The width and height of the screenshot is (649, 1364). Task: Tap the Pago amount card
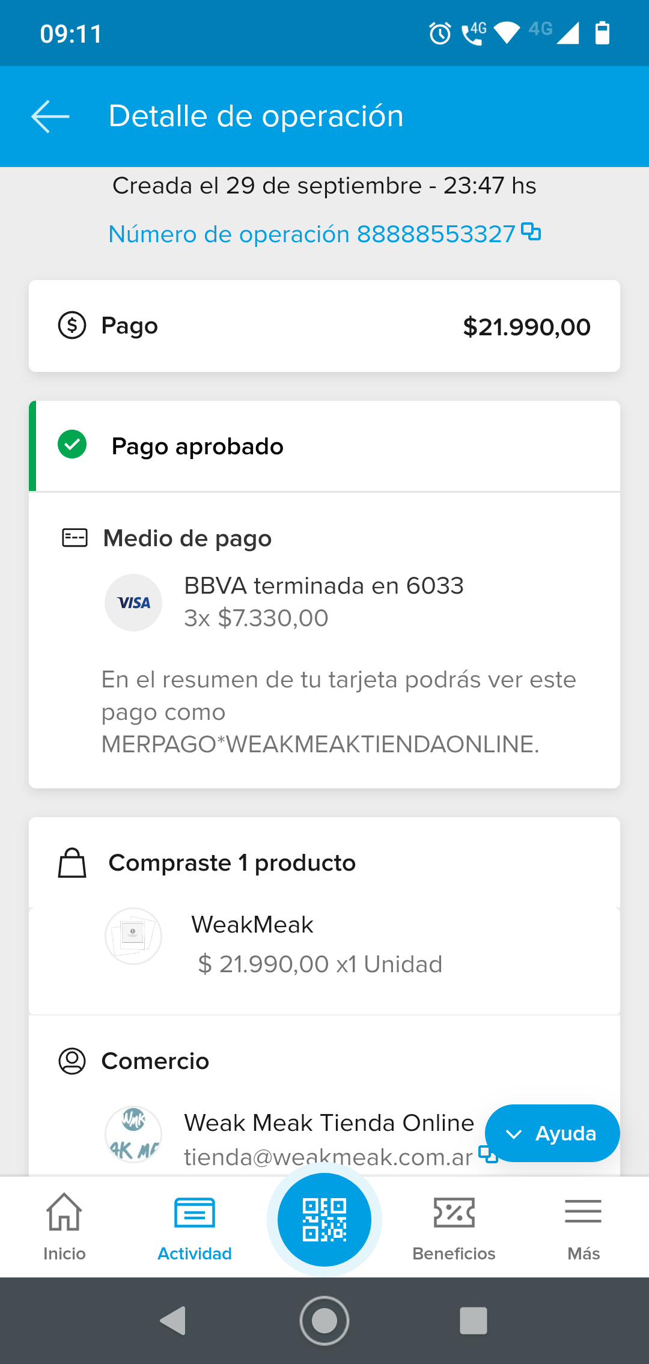point(324,326)
